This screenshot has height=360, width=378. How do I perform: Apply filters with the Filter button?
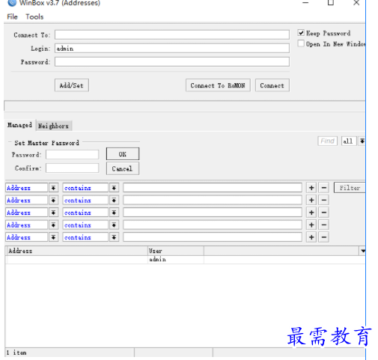tap(350, 188)
